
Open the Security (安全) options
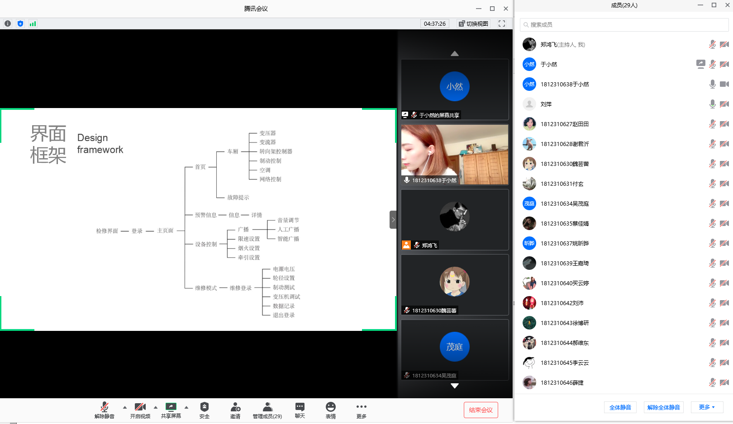[205, 410]
